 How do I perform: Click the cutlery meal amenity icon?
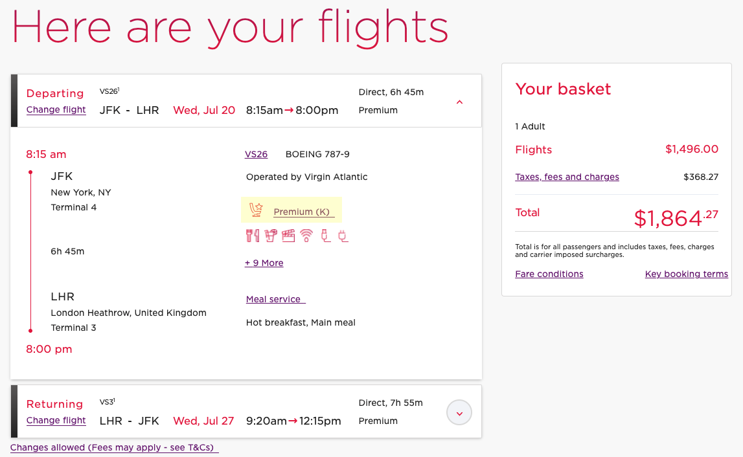click(253, 235)
